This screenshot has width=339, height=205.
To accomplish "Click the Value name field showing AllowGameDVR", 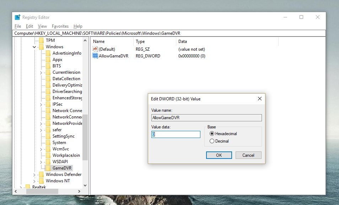I will [x=206, y=118].
